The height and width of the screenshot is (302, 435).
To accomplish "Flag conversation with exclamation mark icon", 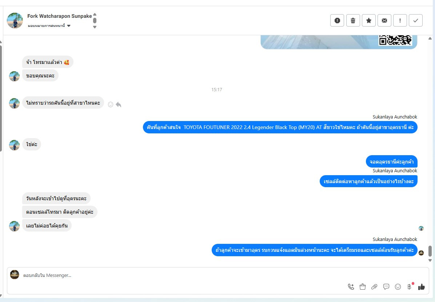I will click(400, 20).
